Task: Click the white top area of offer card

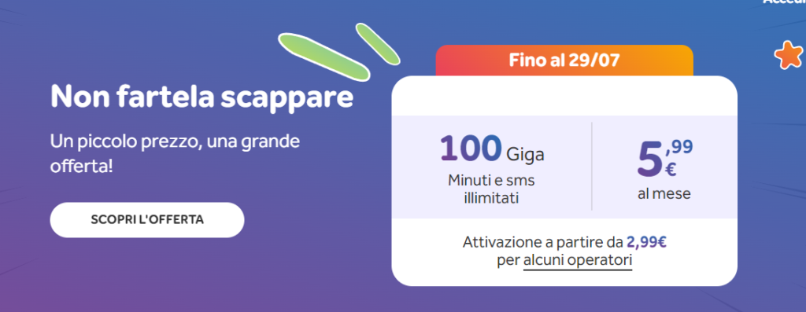Action: coord(564,96)
